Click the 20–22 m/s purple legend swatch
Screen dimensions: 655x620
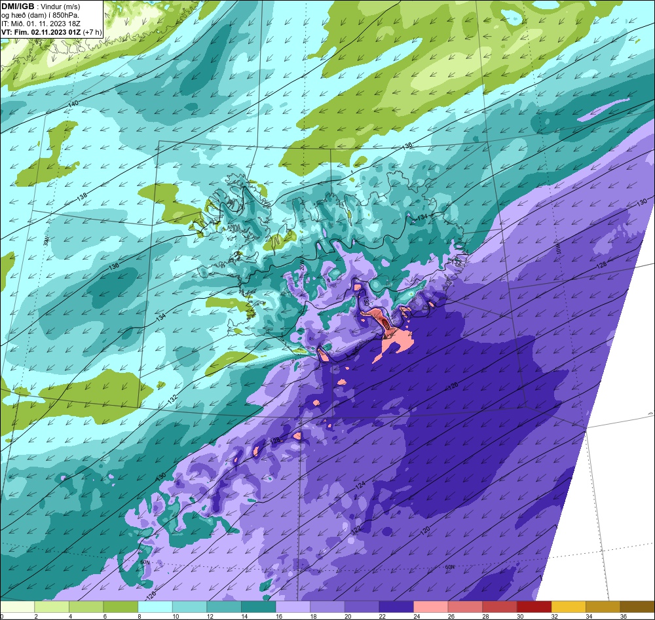tap(362, 607)
